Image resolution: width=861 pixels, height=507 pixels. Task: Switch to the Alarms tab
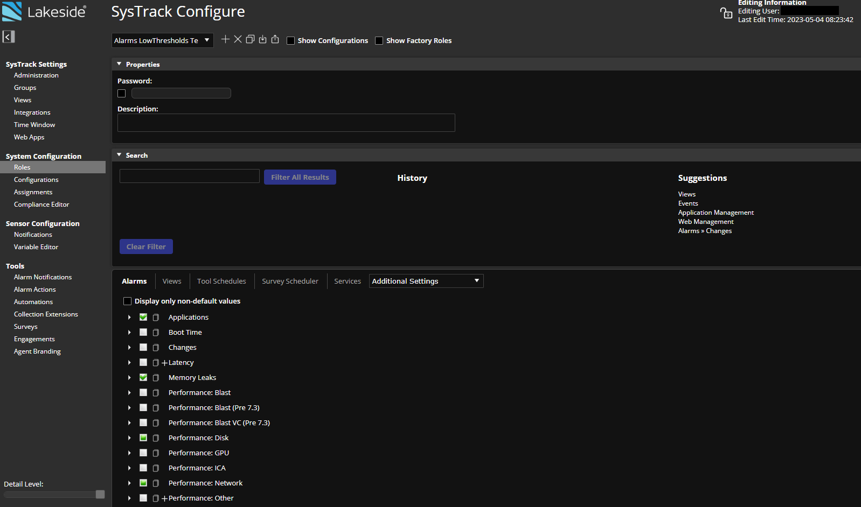tap(134, 281)
